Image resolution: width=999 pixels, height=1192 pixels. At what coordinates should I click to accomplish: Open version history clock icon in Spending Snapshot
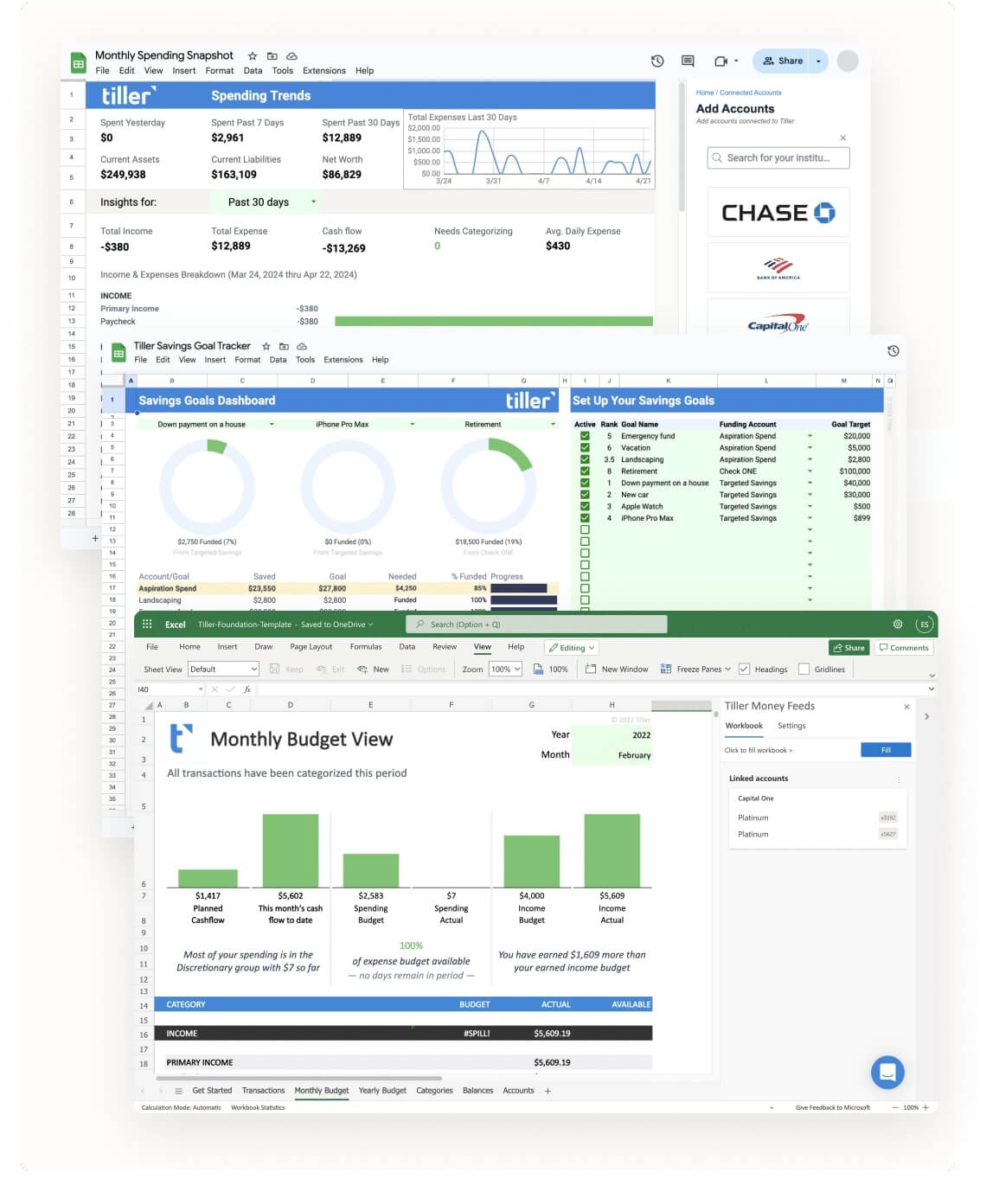pos(657,61)
